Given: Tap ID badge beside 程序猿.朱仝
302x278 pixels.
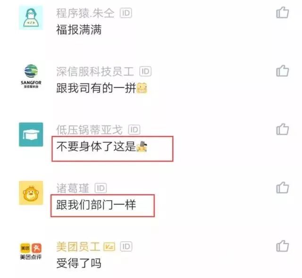Looking at the screenshot, I should click(x=126, y=13).
